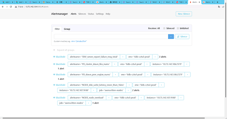
Task: Click matcher alertname="NODE_node_overload"
Action: point(87,98)
